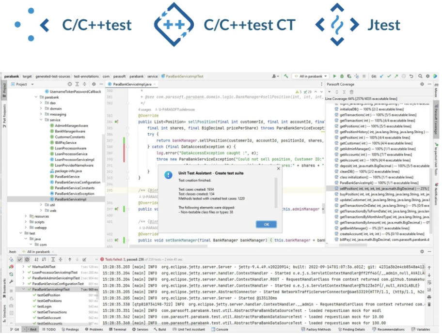Viewport: 442px width, 336px height.
Task: Click OK in Unit Test Assistant dialog
Action: (267, 225)
